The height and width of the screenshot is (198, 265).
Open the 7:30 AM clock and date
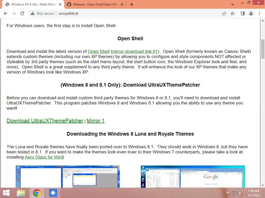pos(254,193)
